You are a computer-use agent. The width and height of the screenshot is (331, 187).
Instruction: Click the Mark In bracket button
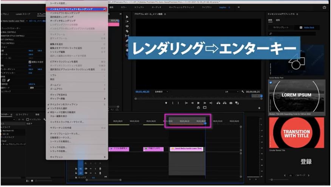(173, 103)
